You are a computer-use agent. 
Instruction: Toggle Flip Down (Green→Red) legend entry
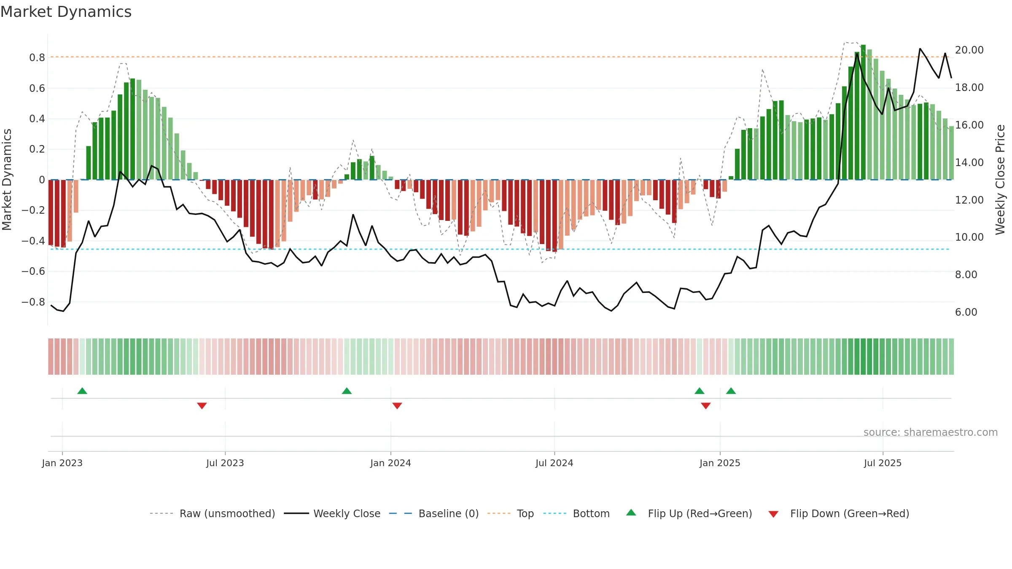[839, 513]
